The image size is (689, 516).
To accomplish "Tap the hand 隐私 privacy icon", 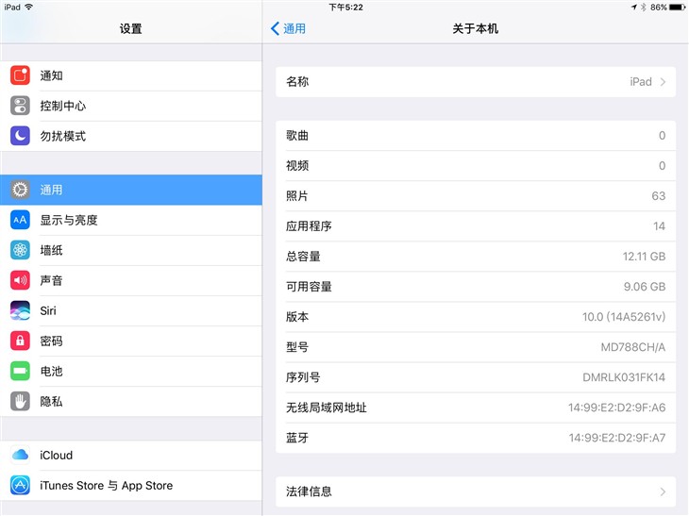I will [20, 401].
